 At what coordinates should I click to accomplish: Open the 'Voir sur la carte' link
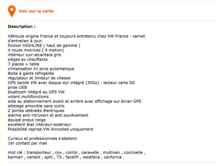[36, 11]
